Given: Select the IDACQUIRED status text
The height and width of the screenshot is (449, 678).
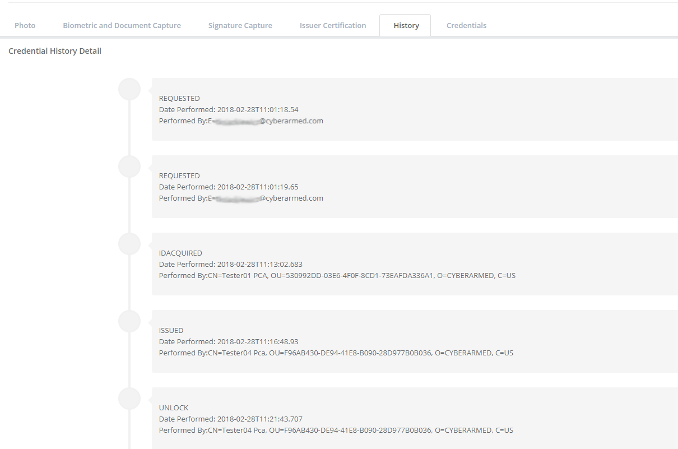Looking at the screenshot, I should pos(180,253).
